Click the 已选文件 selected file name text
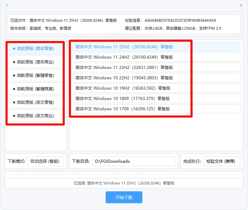Image resolution: width=248 pixels, height=210 pixels. pos(73,20)
